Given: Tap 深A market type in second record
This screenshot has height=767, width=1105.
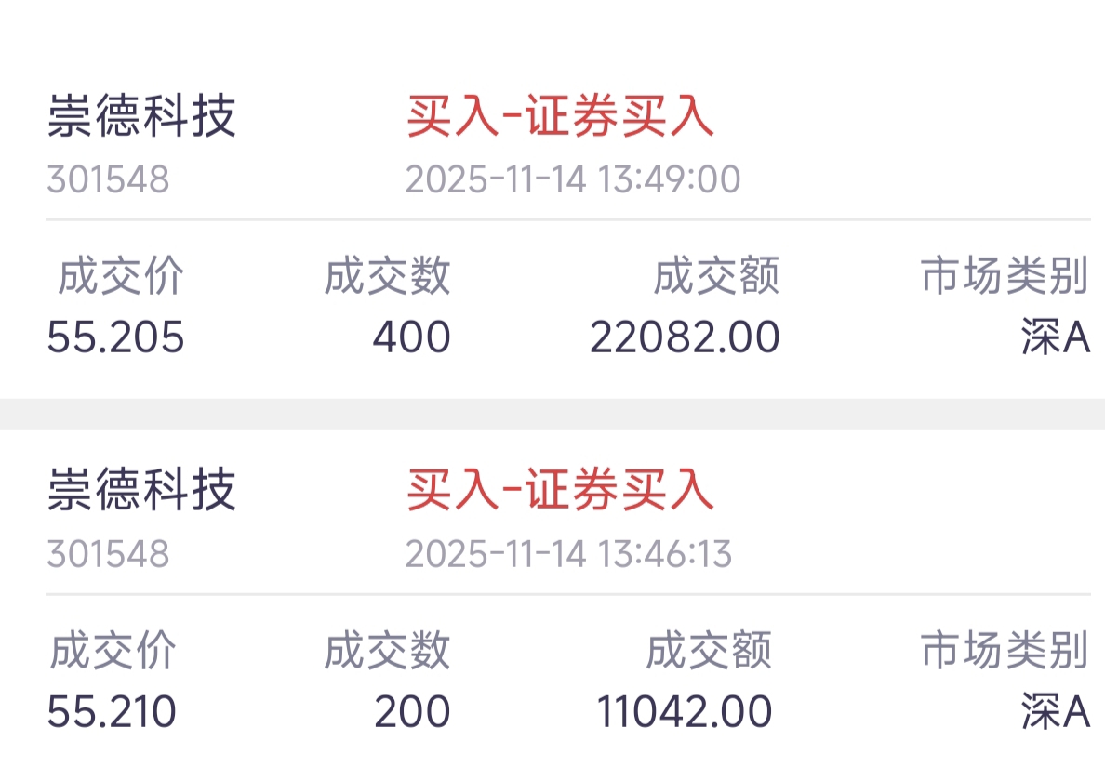Looking at the screenshot, I should tap(1055, 713).
